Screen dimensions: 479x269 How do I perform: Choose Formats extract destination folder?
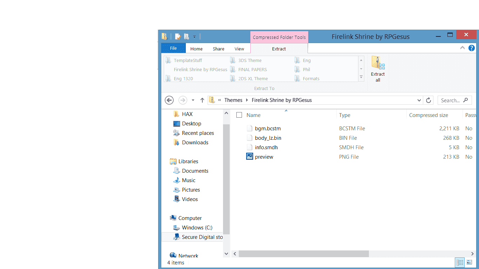coord(311,78)
